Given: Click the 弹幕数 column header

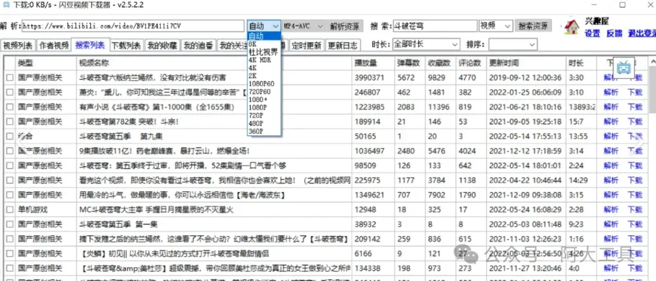Looking at the screenshot, I should pos(409,63).
